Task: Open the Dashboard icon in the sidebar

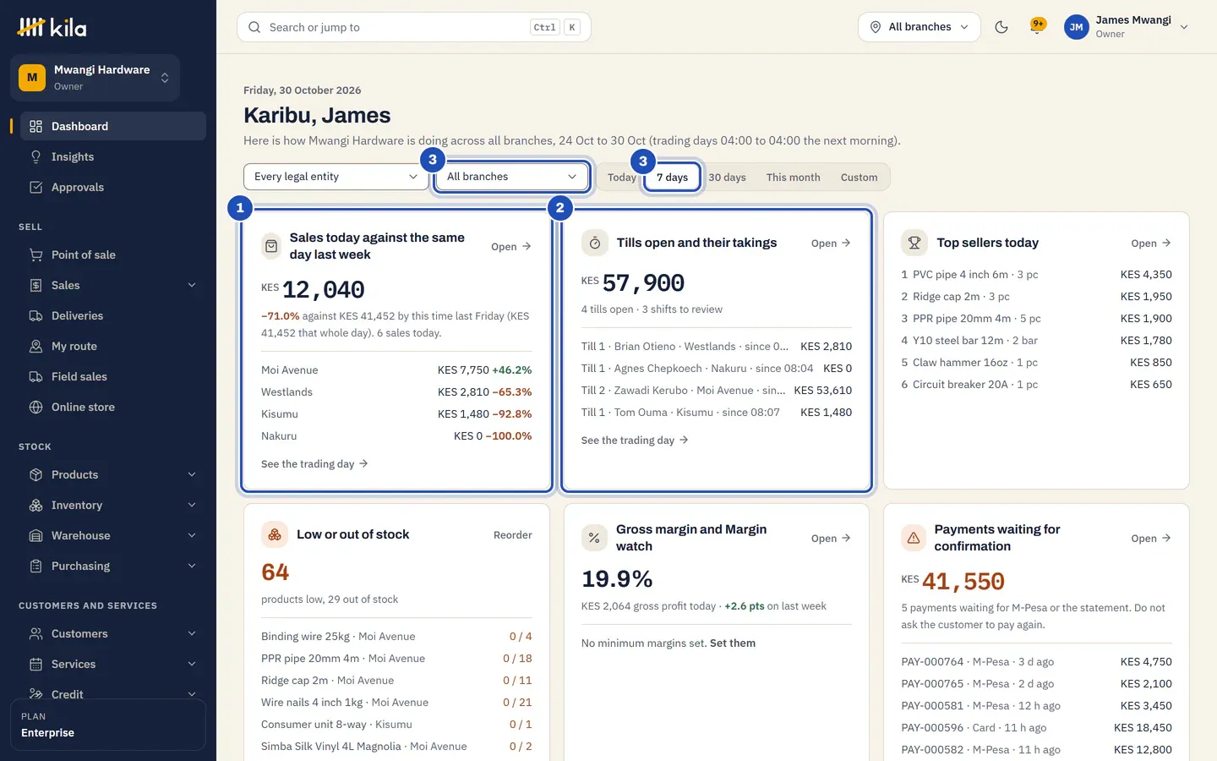Action: pos(35,126)
